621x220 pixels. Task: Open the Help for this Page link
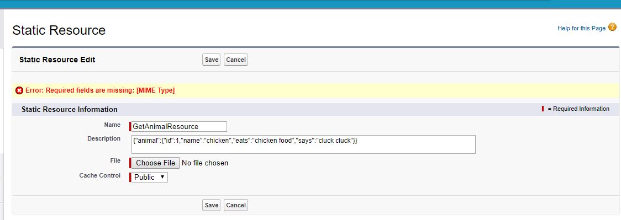(581, 28)
